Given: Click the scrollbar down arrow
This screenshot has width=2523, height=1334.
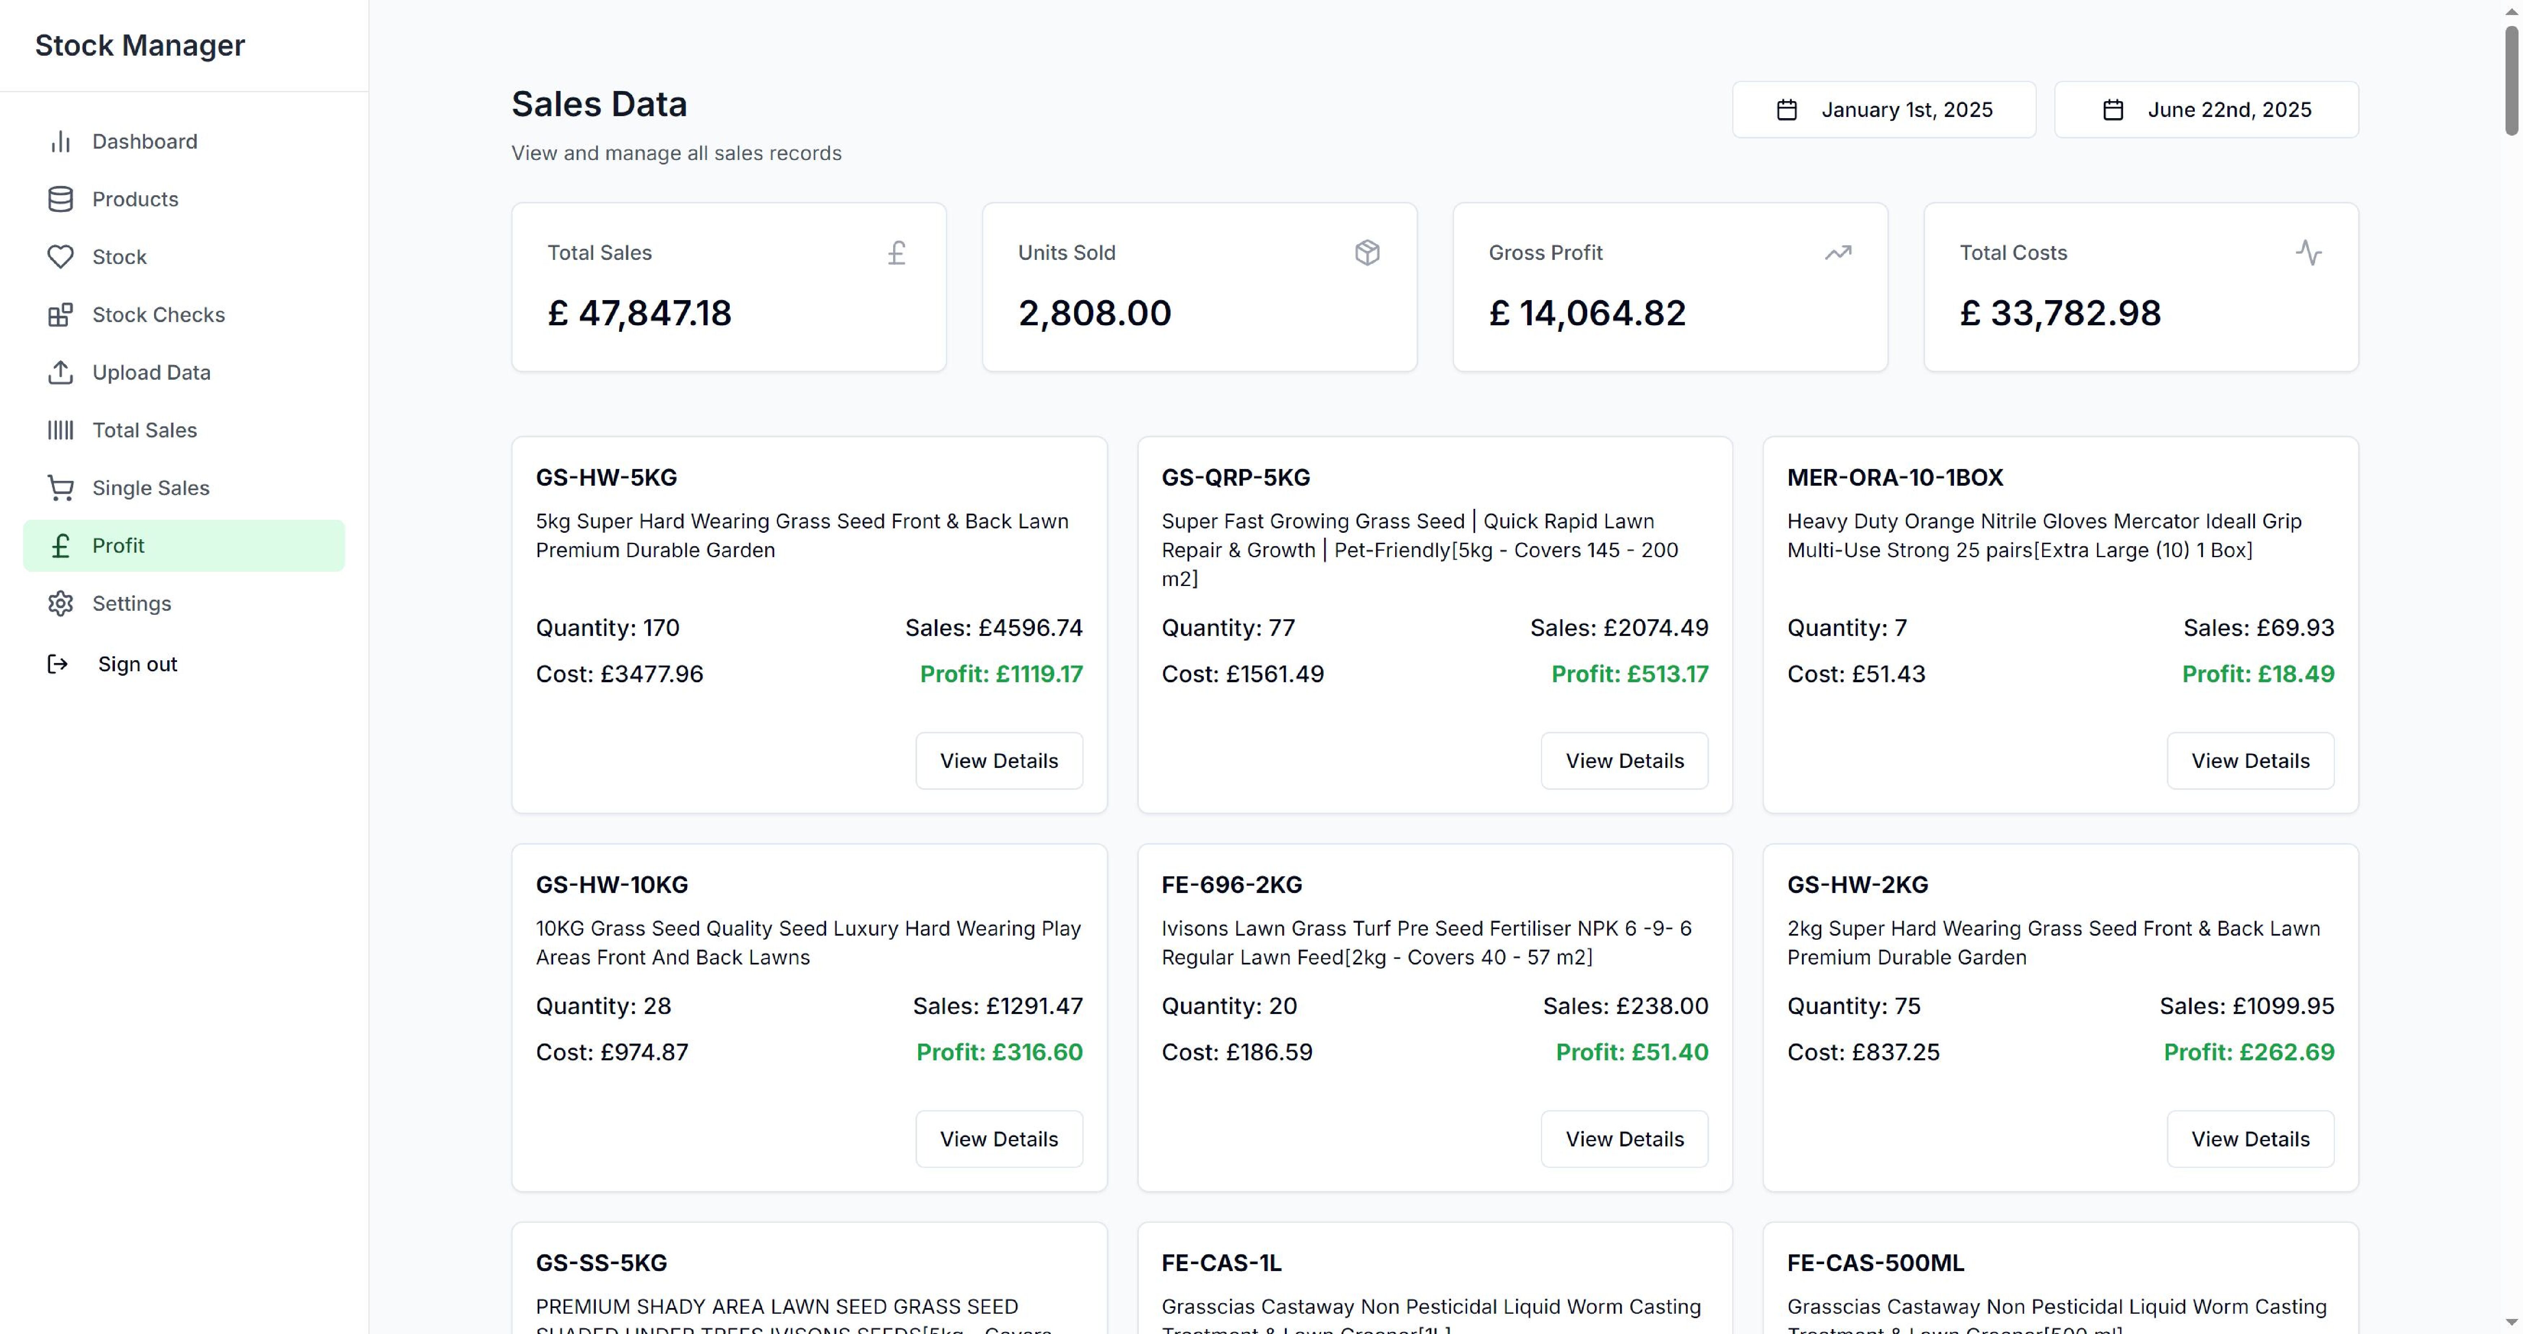Looking at the screenshot, I should click(x=2512, y=1323).
